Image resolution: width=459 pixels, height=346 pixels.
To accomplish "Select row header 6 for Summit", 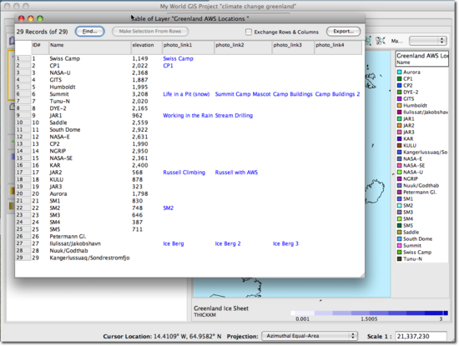I will [23, 94].
